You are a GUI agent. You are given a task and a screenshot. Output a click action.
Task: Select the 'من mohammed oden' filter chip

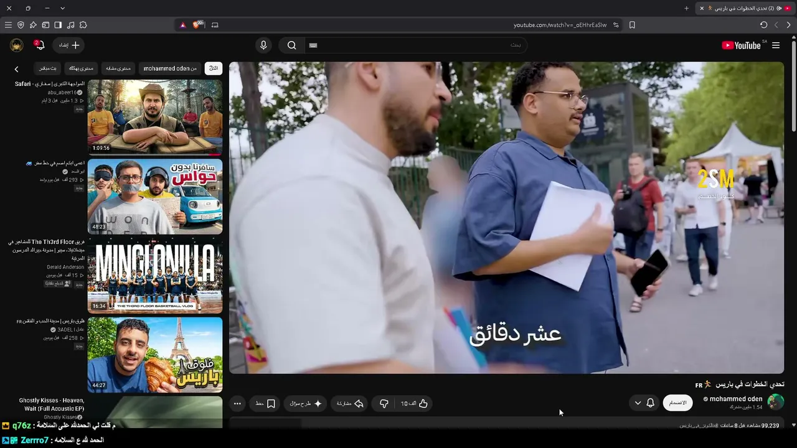(x=170, y=68)
